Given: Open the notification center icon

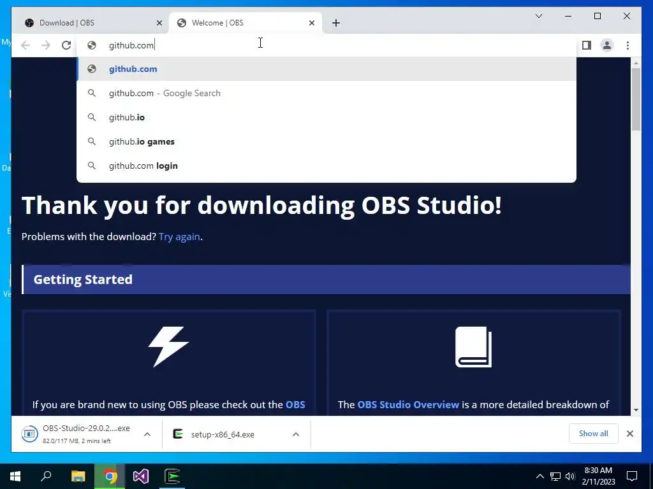Looking at the screenshot, I should [632, 476].
